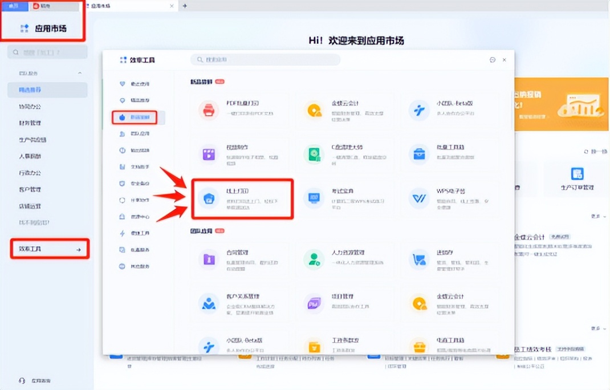Viewport: 610px width, 390px height.
Task: Open the 企业云会计 app icon
Action: click(x=315, y=109)
